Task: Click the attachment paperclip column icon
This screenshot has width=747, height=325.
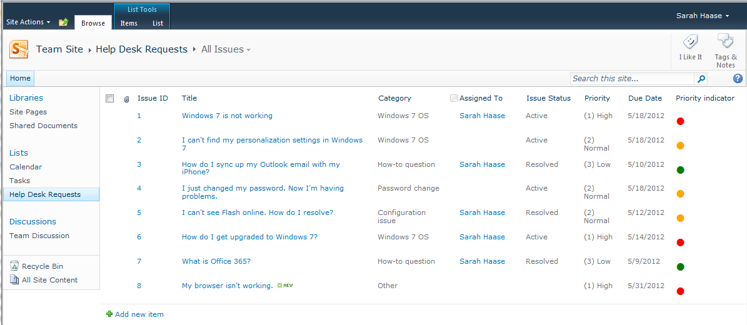Action: point(126,99)
